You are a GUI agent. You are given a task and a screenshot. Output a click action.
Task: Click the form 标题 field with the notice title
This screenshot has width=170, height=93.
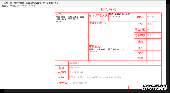[115, 77]
